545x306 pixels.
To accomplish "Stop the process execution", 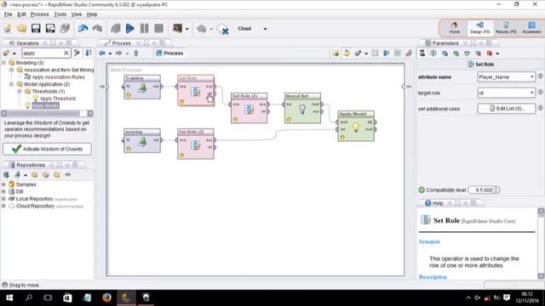I will click(159, 28).
